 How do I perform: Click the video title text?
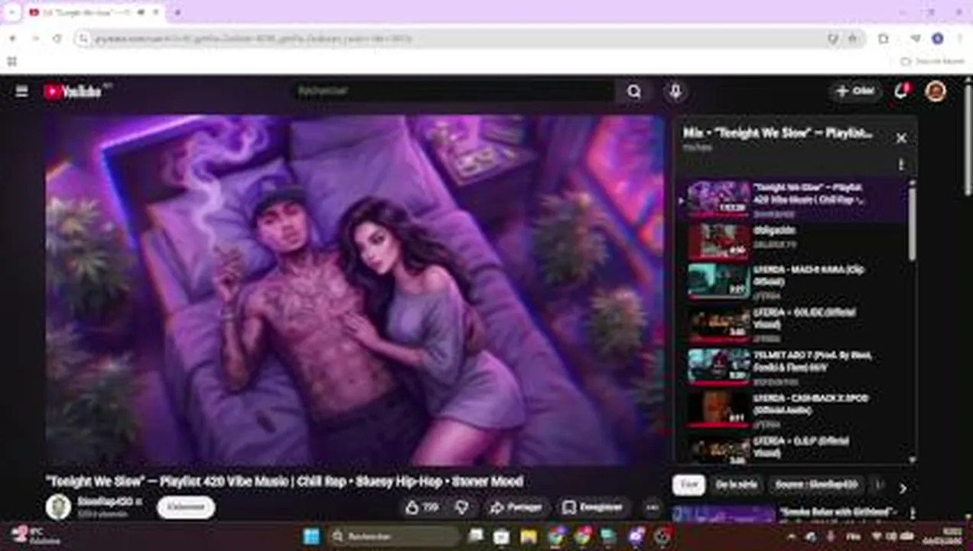tap(285, 481)
